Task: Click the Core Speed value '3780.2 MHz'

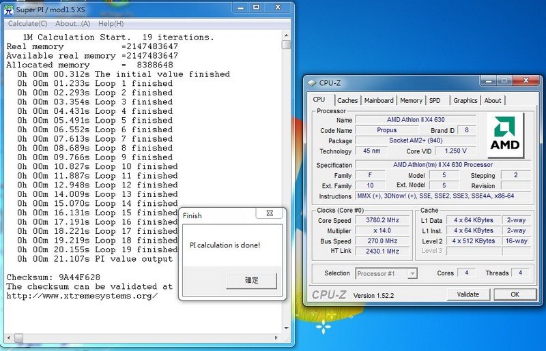Action: pos(382,220)
